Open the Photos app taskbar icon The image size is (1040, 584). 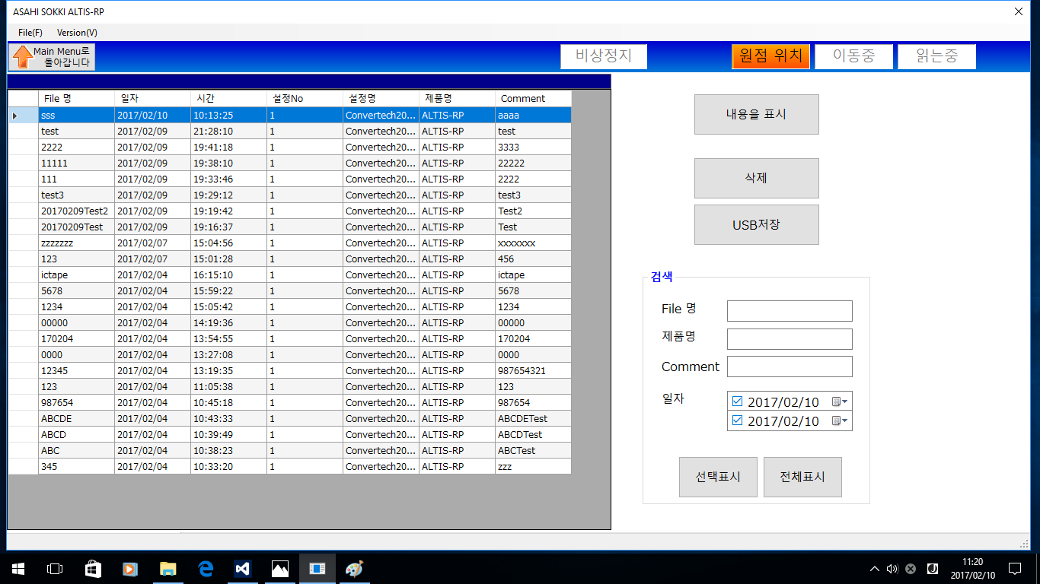pos(280,568)
